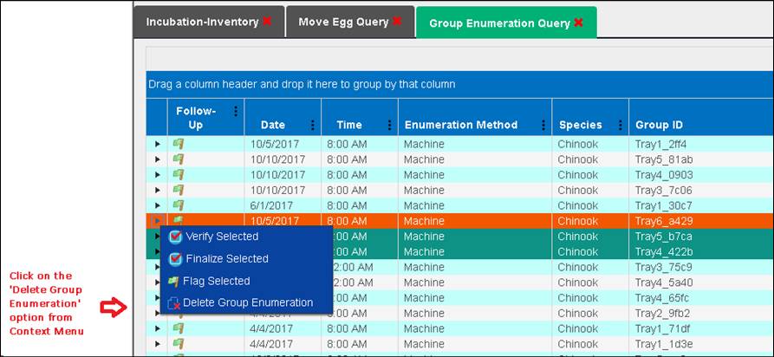This screenshot has height=357, width=774.
Task: Switch to the Incubation-Inventory tab
Action: pos(202,22)
